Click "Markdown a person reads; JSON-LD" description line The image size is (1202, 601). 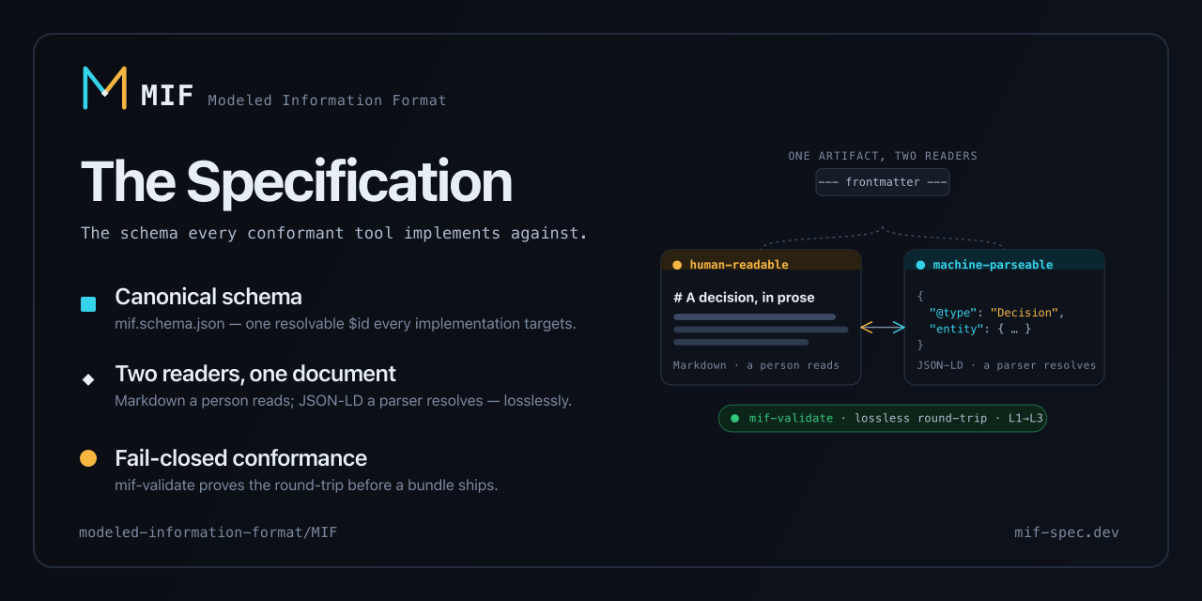tap(343, 401)
